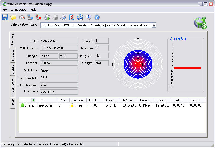Click the TxPower 100 mw field
Screen dimensions: 215x148
click(59, 63)
